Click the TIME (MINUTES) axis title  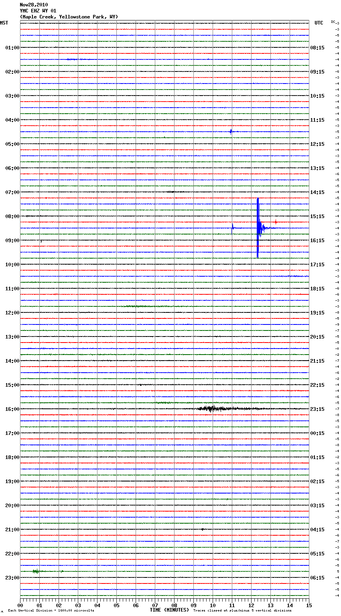tap(169, 610)
